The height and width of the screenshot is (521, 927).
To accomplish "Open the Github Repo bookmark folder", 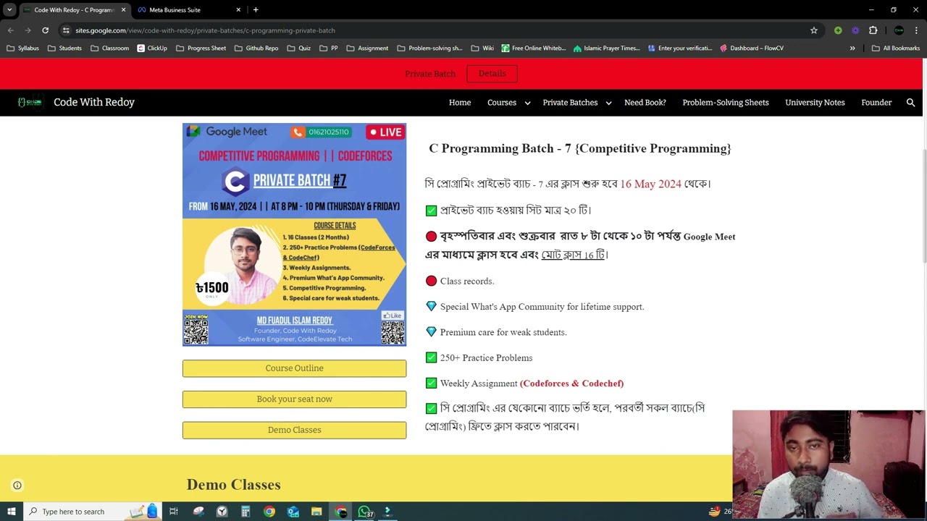I will pyautogui.click(x=256, y=48).
